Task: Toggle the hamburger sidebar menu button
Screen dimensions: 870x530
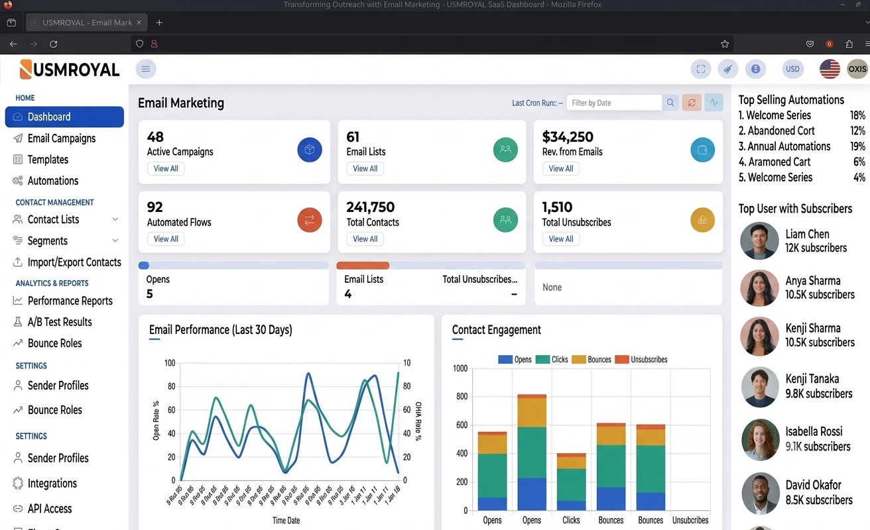Action: (x=146, y=69)
